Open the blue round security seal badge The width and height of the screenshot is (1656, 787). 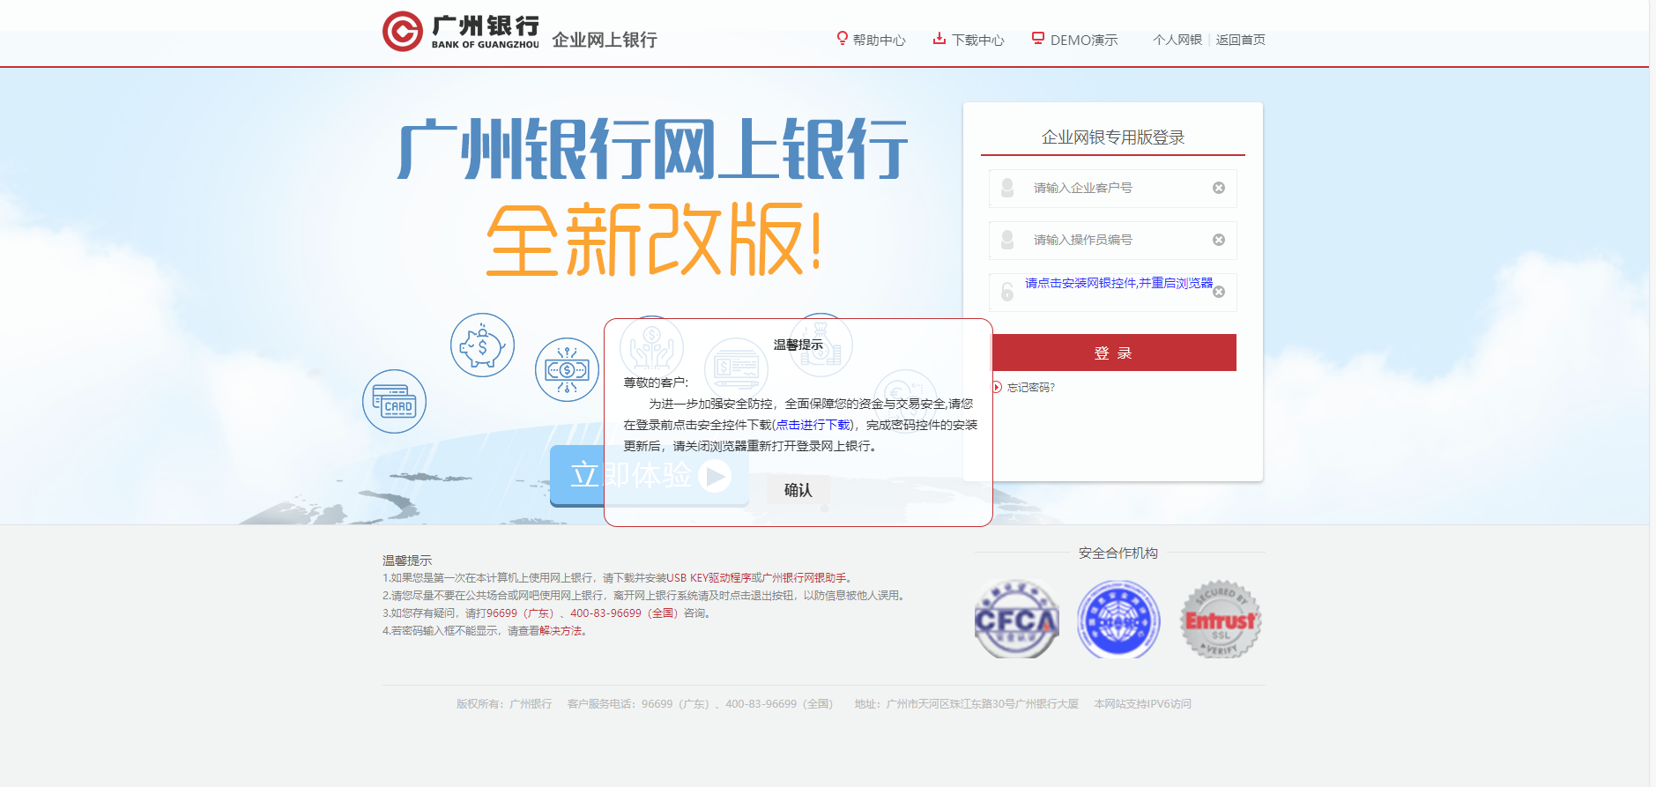1118,620
